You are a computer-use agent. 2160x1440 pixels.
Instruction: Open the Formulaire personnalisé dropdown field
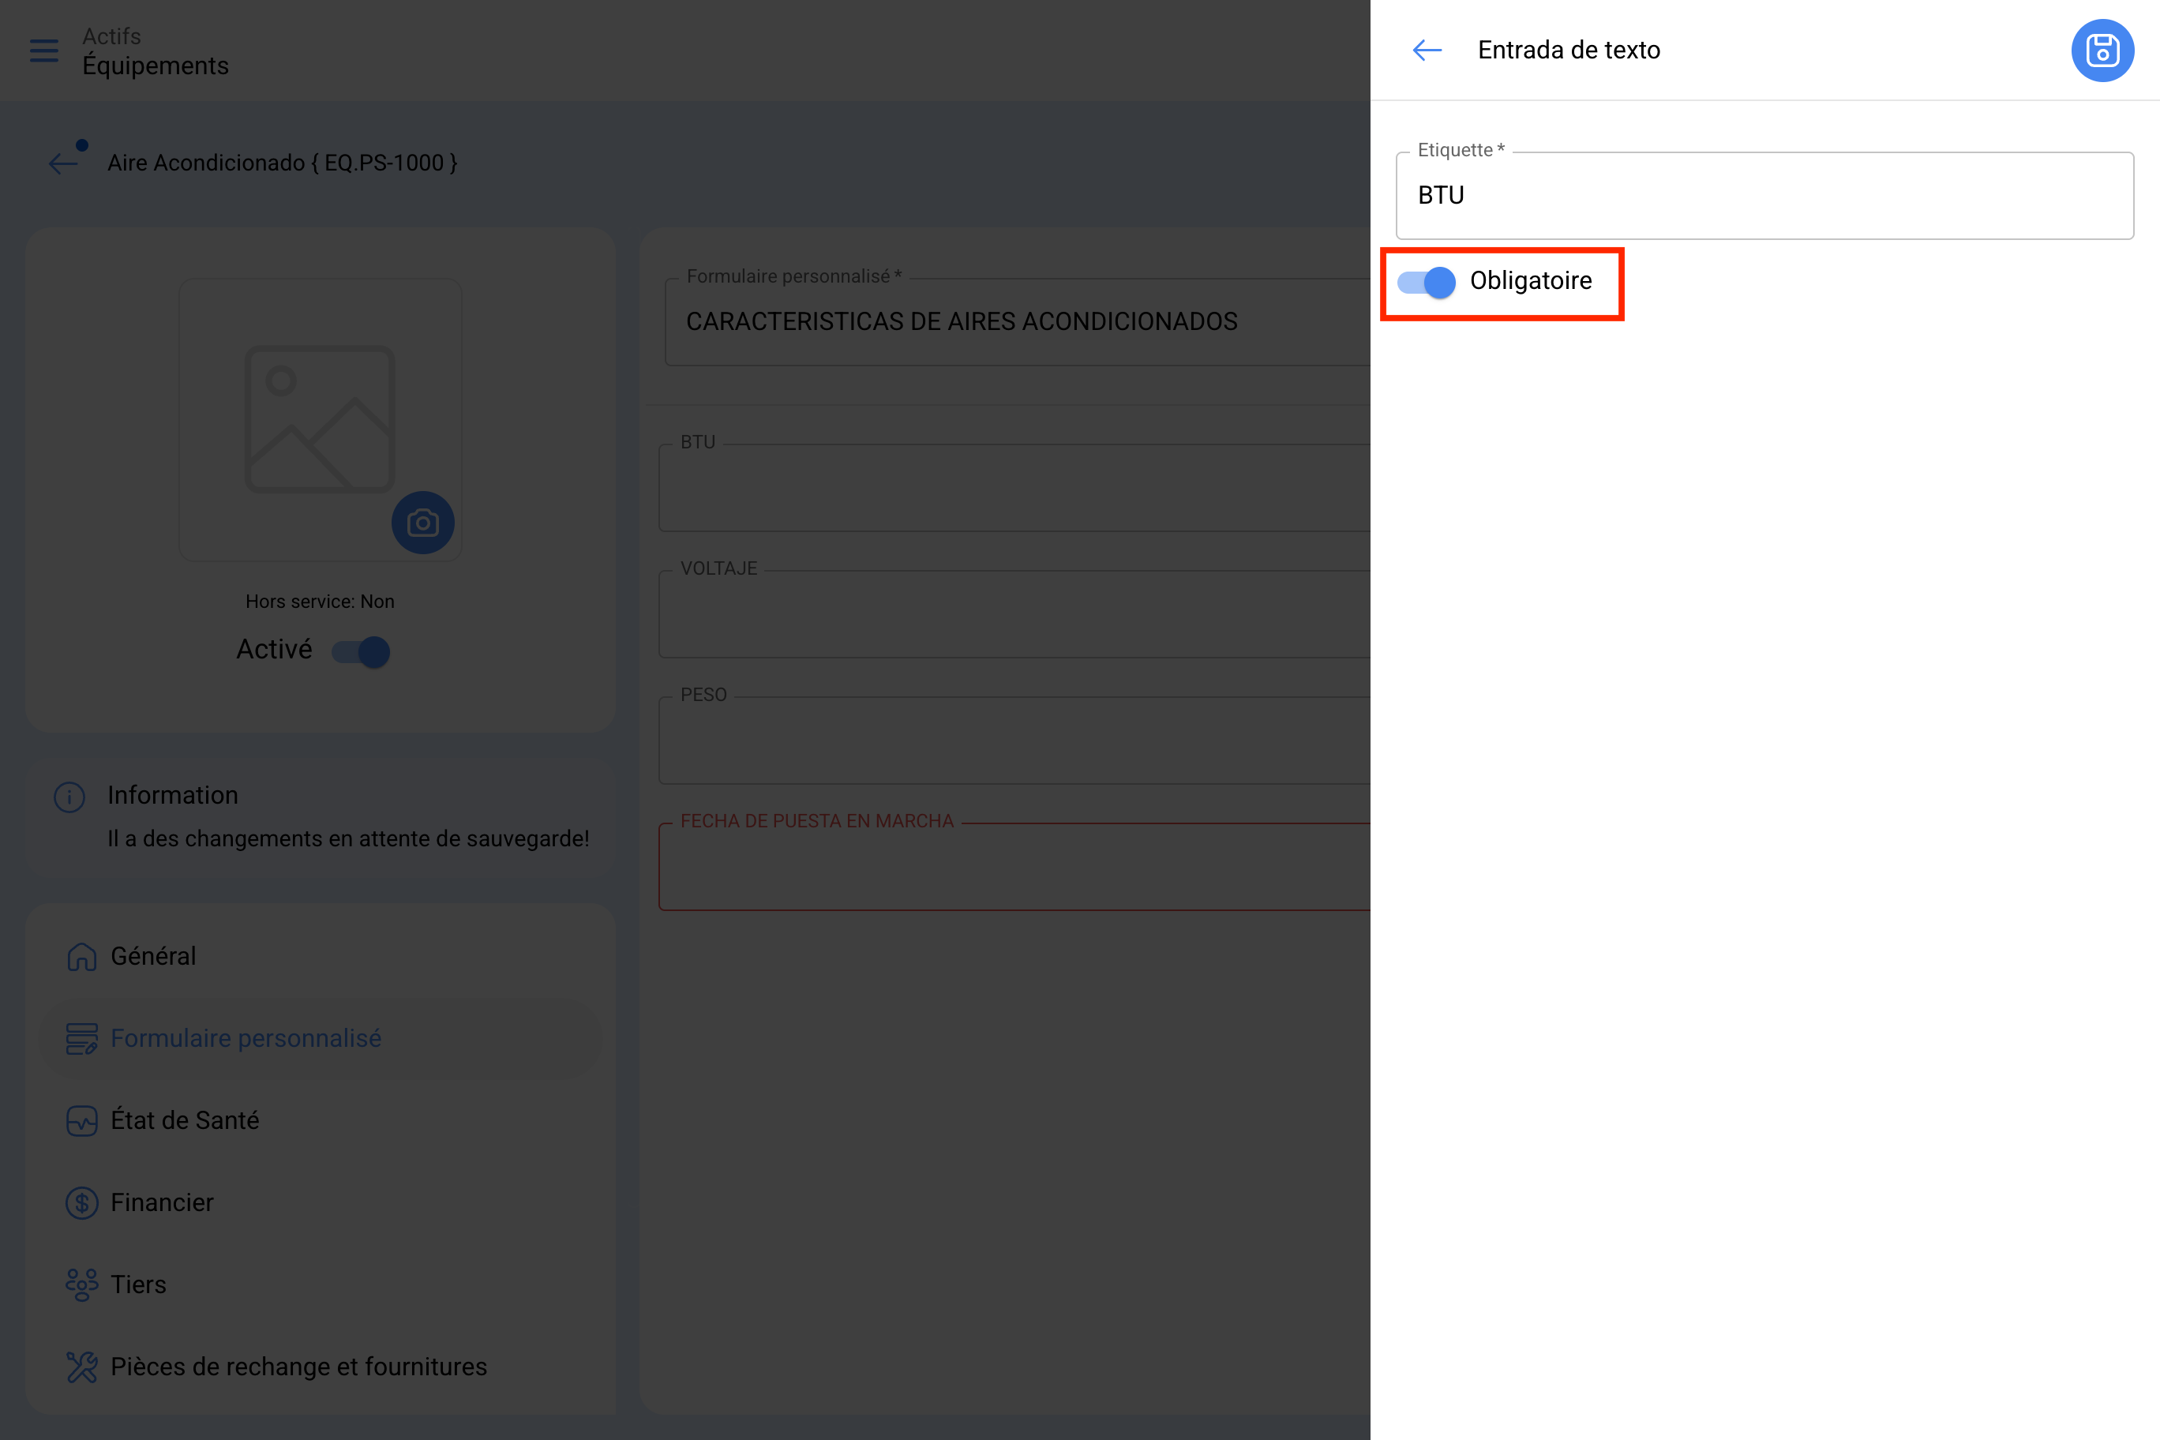(1018, 322)
